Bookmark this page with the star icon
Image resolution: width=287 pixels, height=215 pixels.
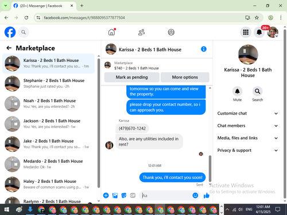[x=257, y=18]
